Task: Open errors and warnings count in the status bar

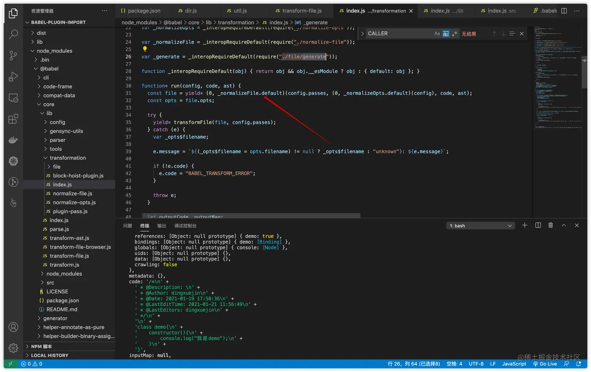Action: [x=32, y=364]
